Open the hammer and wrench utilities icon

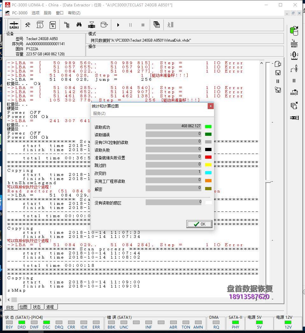coord(28,25)
